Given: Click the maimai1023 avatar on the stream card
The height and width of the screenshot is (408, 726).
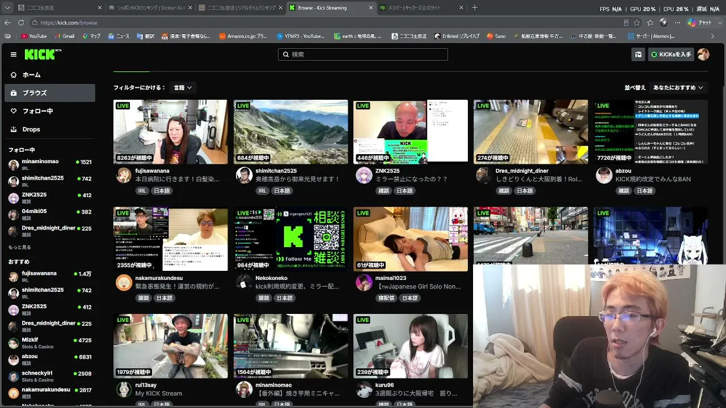Looking at the screenshot, I should (364, 282).
